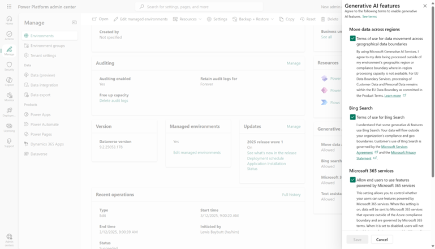
Task: Open the Flows resource icon
Action: pyautogui.click(x=324, y=102)
